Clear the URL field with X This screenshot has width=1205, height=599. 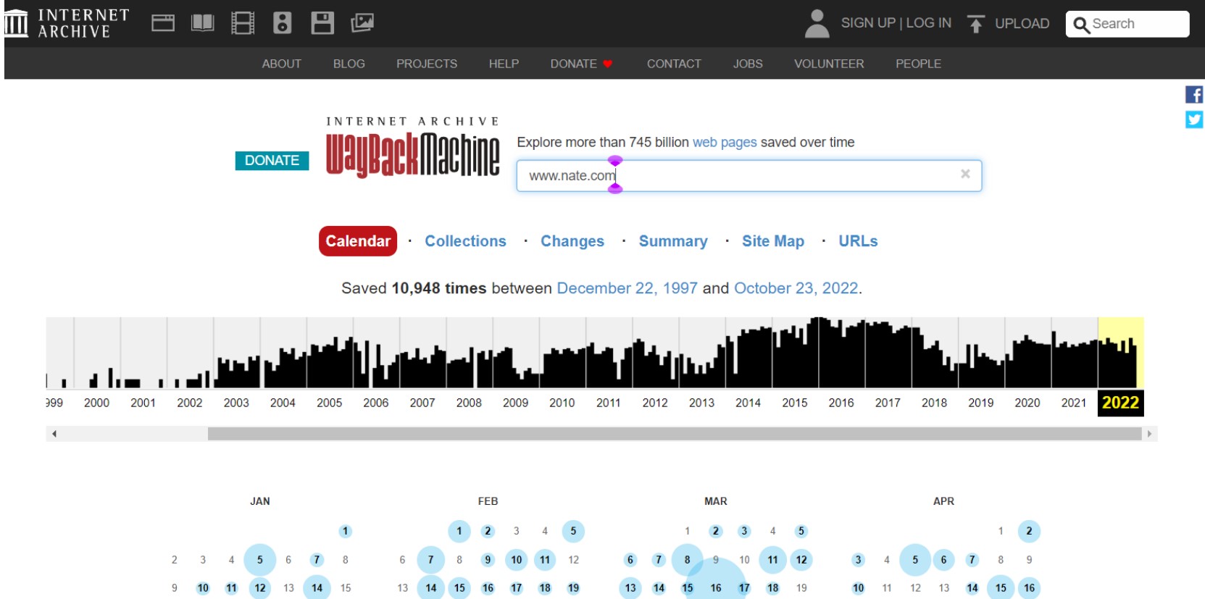965,174
